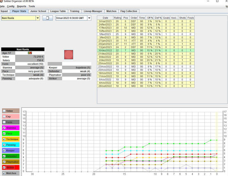Disable the Playmaker graph checkbox
The height and width of the screenshot is (176, 228).
point(4,162)
